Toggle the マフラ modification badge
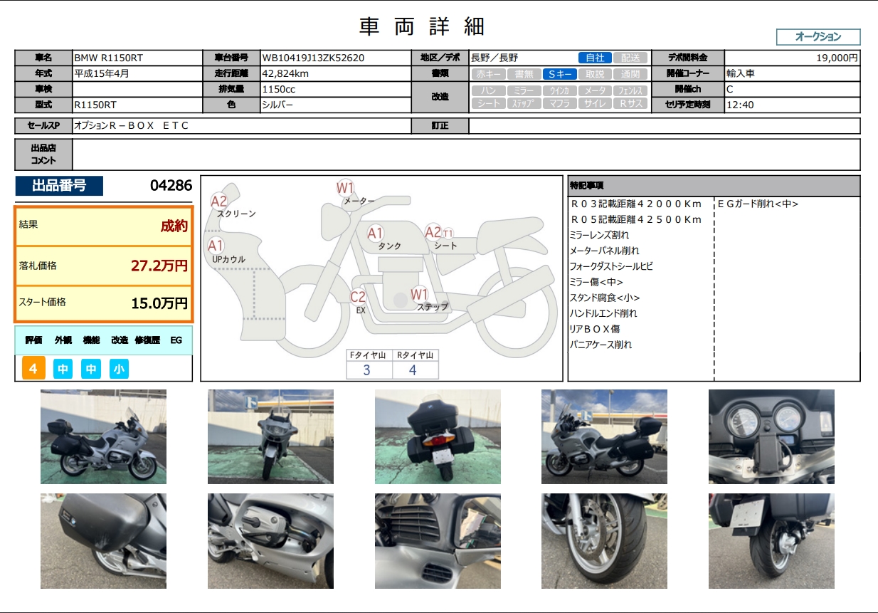Viewport: 878px width, 613px height. coord(559,104)
